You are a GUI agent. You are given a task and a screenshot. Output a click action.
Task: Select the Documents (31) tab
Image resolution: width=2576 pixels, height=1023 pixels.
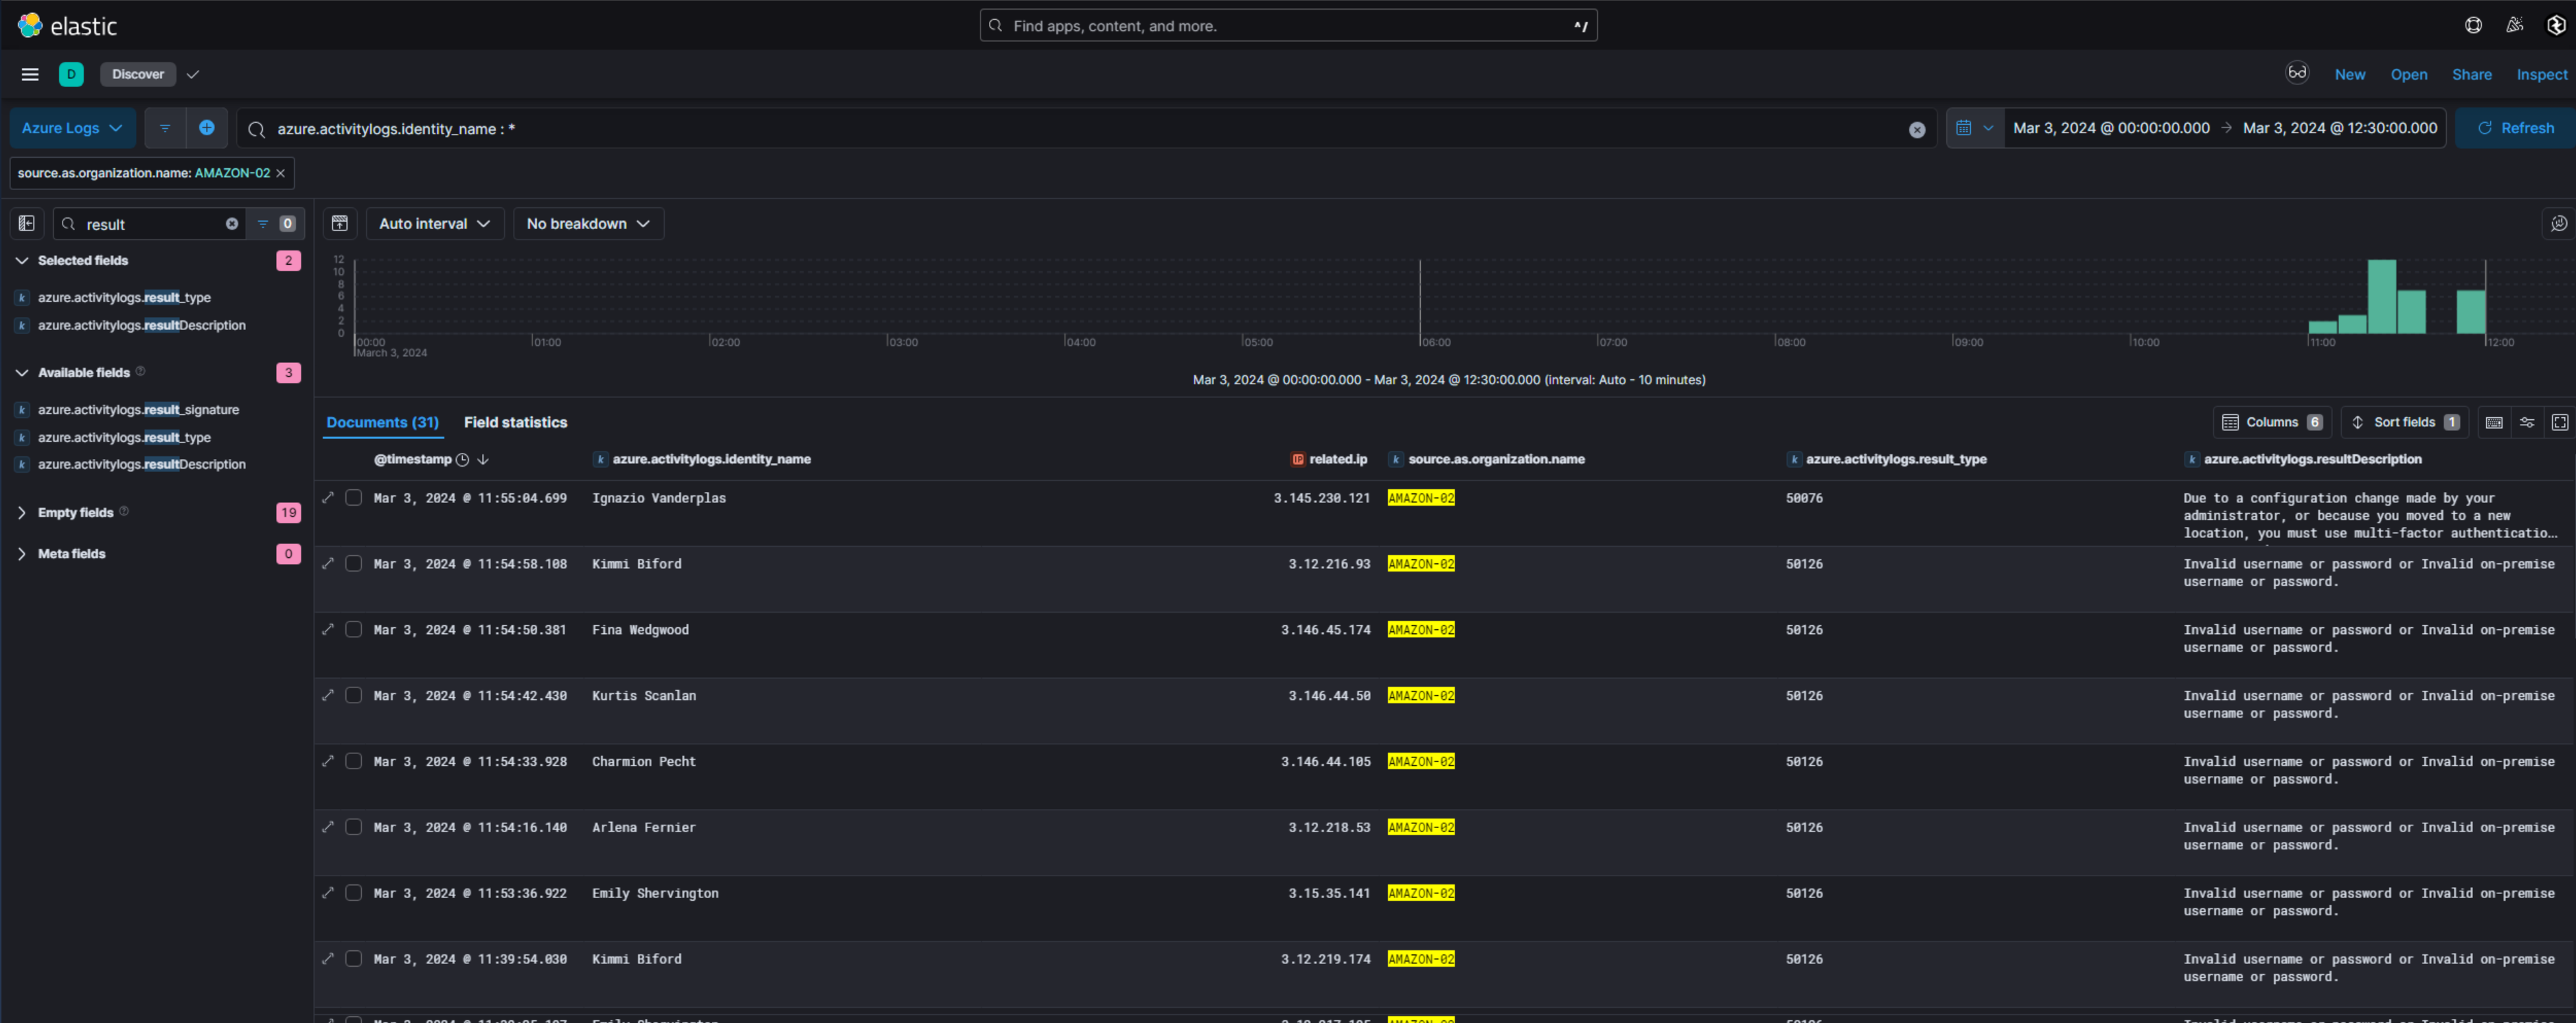[382, 421]
